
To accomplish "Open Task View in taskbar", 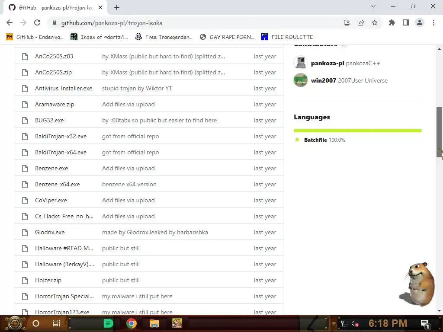I will 57,323.
